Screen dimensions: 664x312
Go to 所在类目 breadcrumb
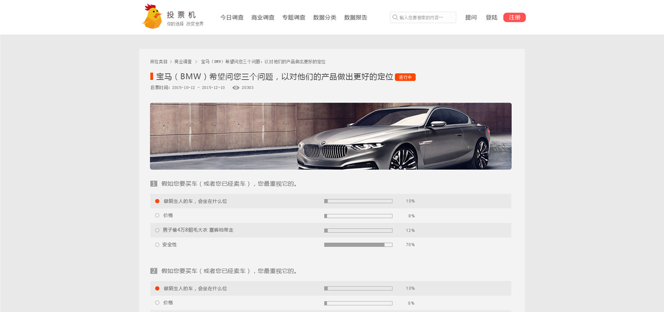[159, 62]
